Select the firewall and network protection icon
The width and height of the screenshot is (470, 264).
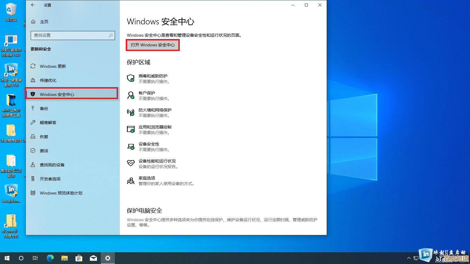click(131, 112)
